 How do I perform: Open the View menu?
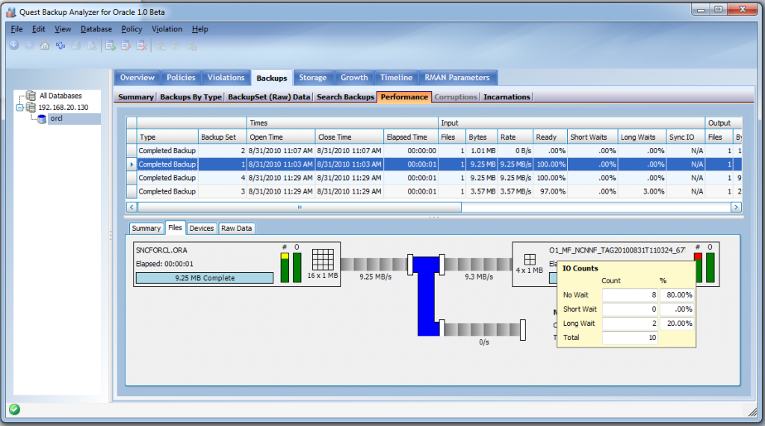point(63,29)
